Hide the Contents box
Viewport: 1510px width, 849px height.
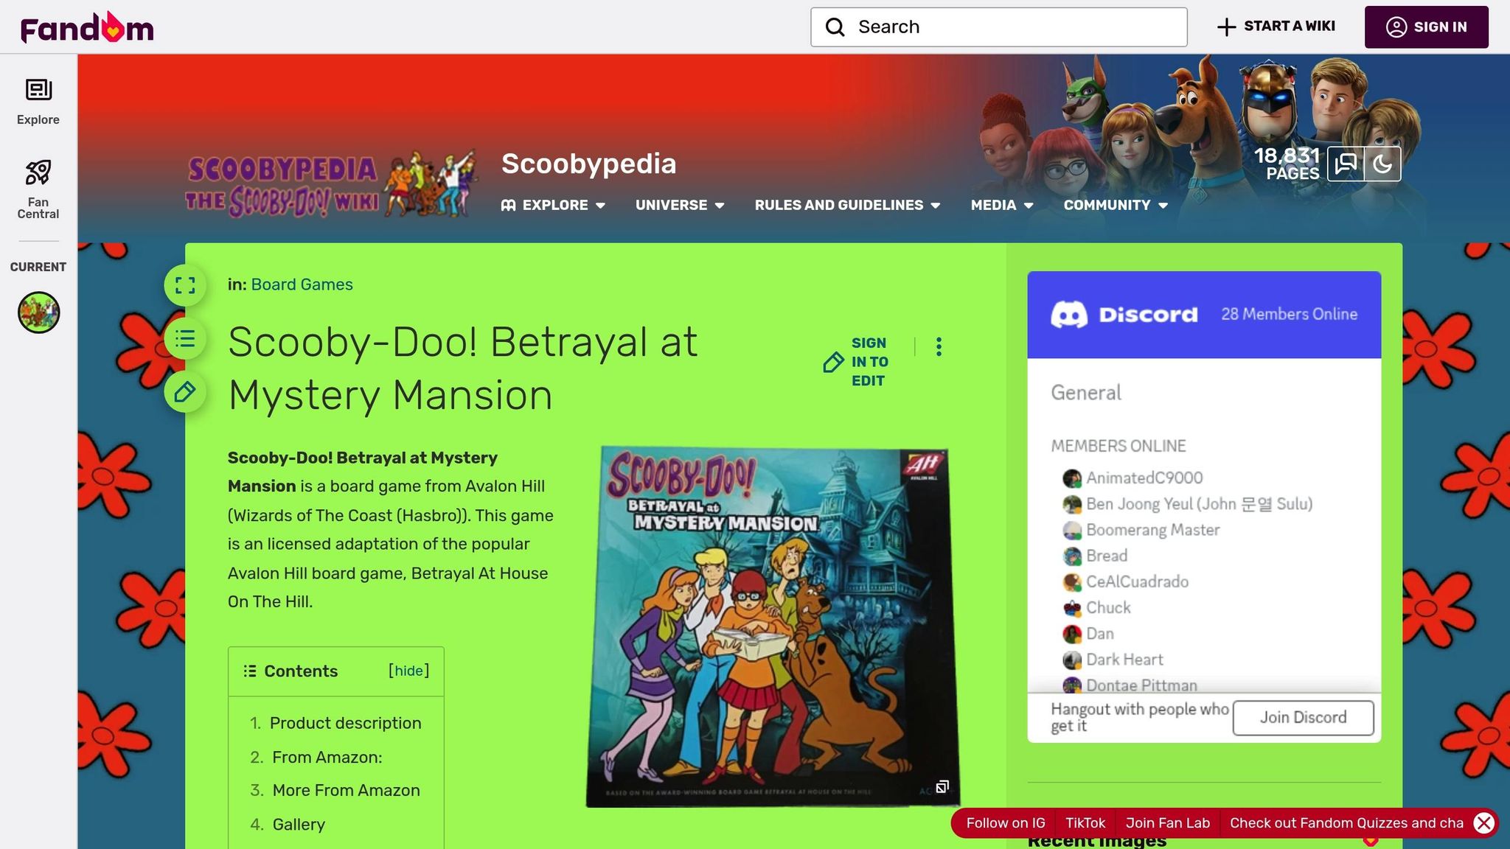(408, 671)
